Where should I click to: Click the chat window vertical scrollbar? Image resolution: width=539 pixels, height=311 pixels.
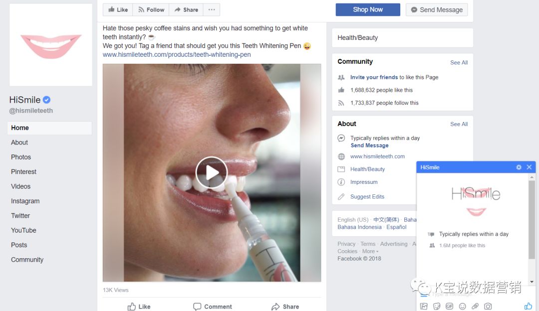[x=532, y=219]
